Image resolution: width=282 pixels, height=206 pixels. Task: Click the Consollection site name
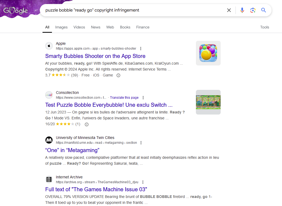pos(67,93)
